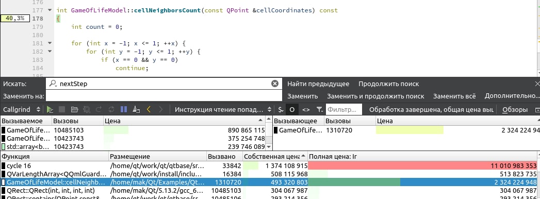
Task: Toggle the cycle detection 'O' button
Action: (x=292, y=110)
